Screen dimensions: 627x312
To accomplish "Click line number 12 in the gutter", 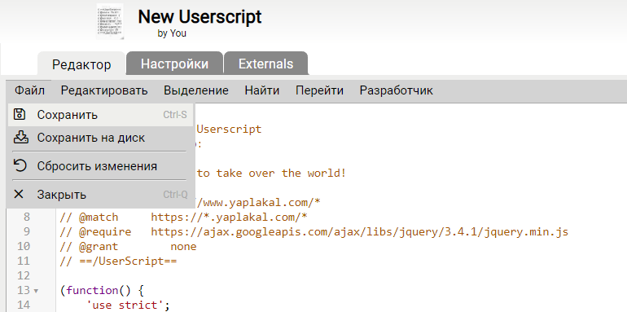I will [24, 276].
